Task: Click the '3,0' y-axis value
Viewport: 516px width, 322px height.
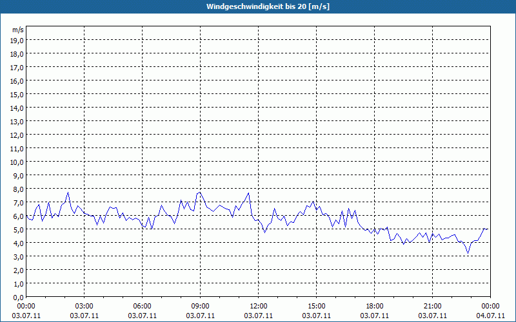Action: coord(19,256)
